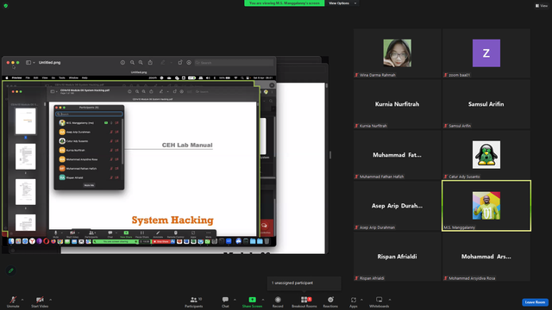Click search box in shared Participants panel
This screenshot has width=552, height=310.
(89, 114)
